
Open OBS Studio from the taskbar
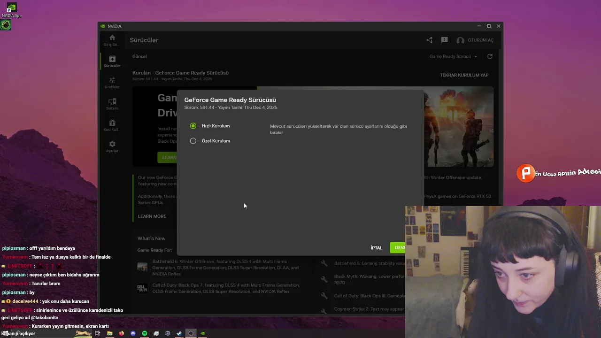coord(191,333)
